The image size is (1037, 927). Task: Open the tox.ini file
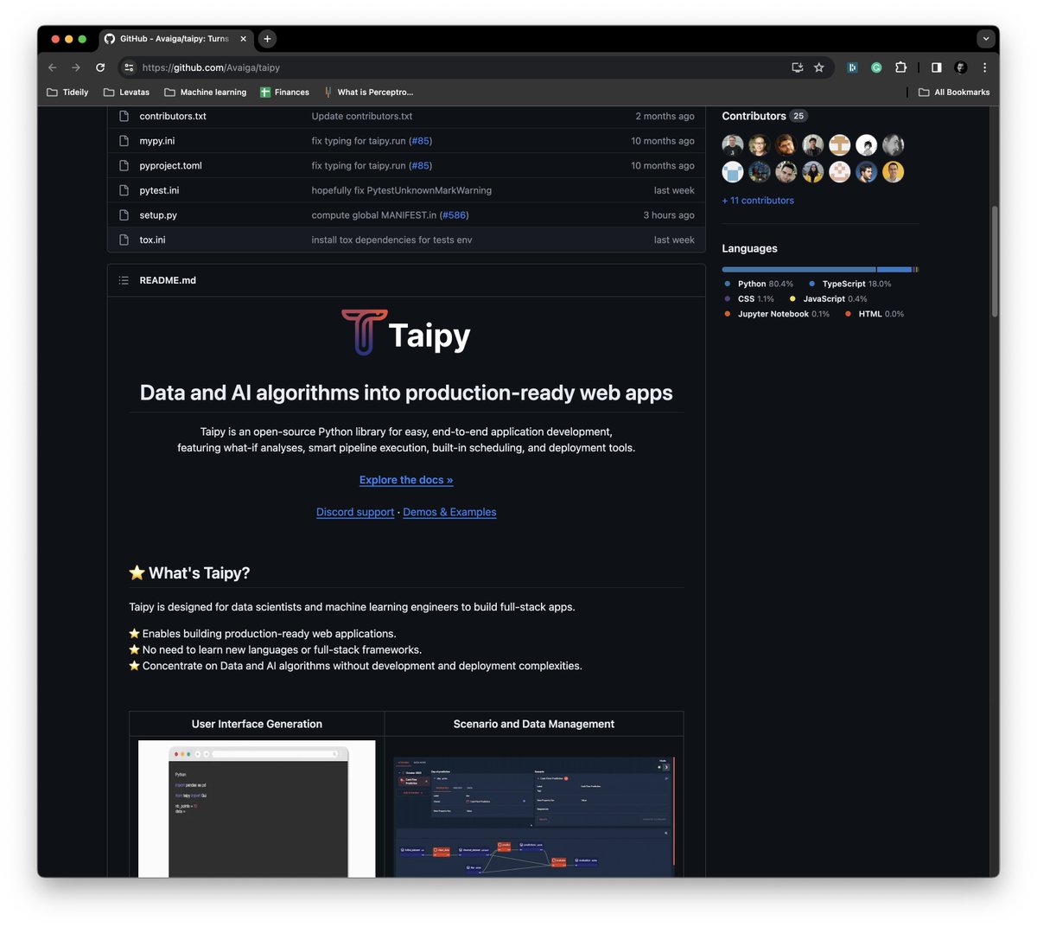point(152,240)
